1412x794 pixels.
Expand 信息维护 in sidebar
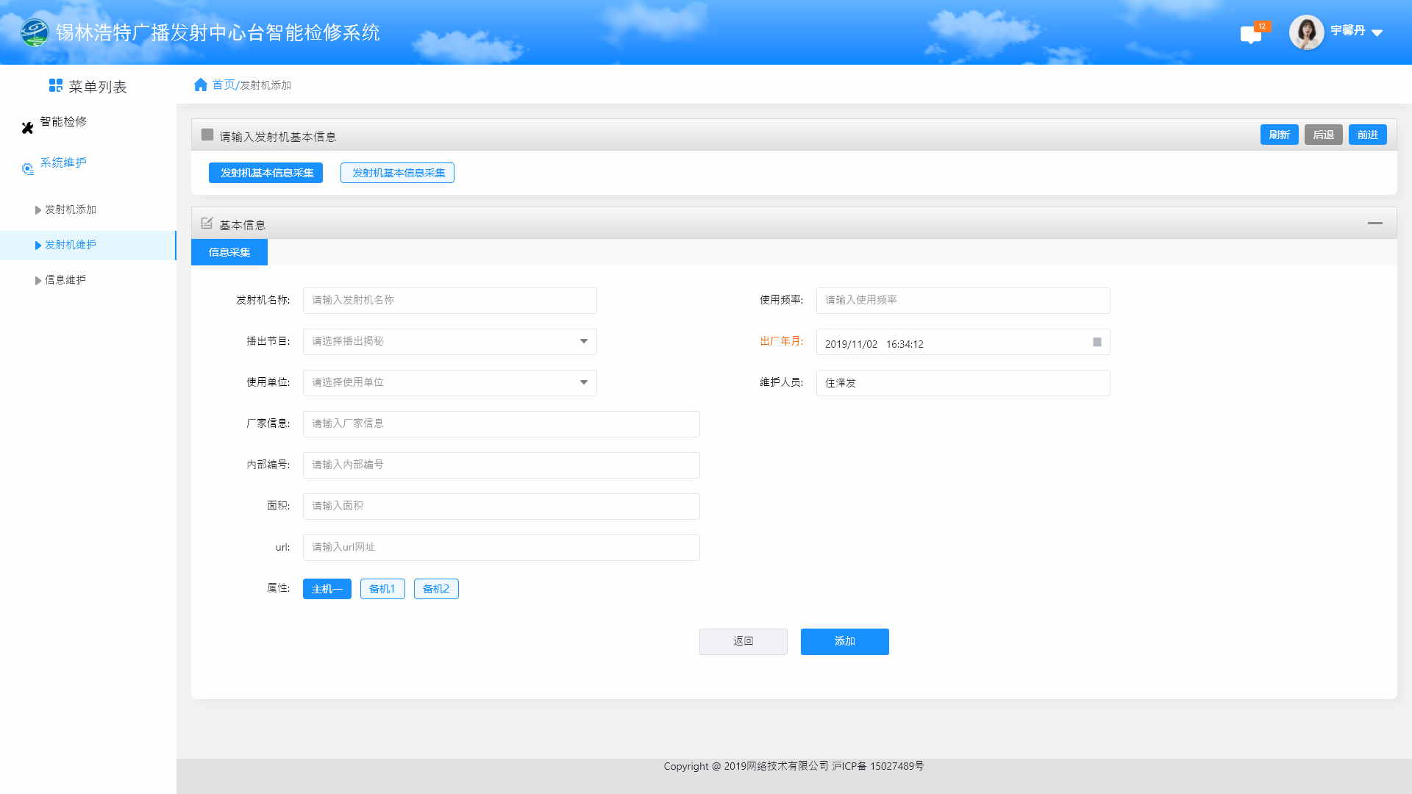pos(65,280)
